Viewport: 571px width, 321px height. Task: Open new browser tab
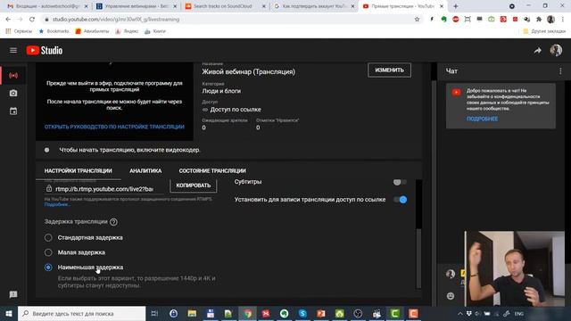pos(456,6)
